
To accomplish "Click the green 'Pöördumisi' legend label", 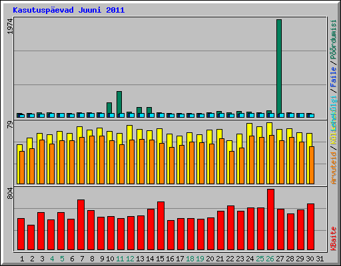I will tap(334, 39).
